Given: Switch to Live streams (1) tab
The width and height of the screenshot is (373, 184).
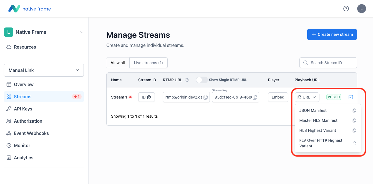Looking at the screenshot, I should click(148, 63).
